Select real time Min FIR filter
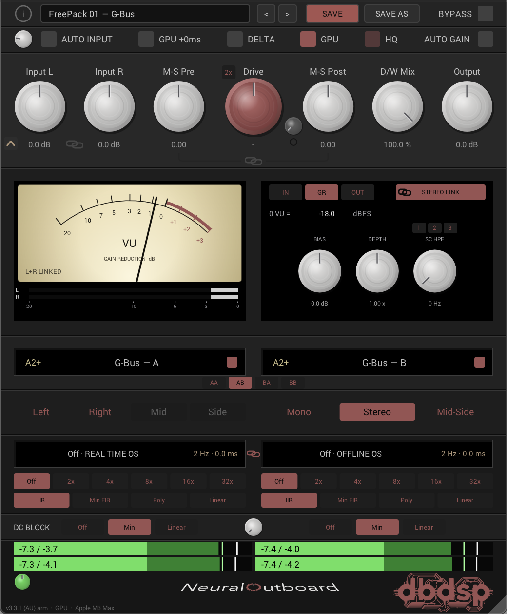 [100, 500]
